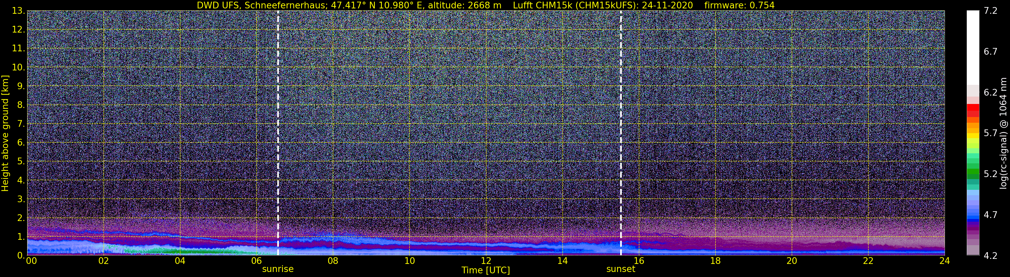Screen dimensions: 1010x277
Task: Click the colorbar value label '4.2'
Action: [991, 256]
